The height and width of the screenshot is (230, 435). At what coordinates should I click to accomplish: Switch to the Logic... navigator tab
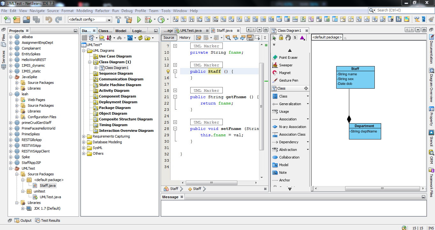[x=139, y=31]
